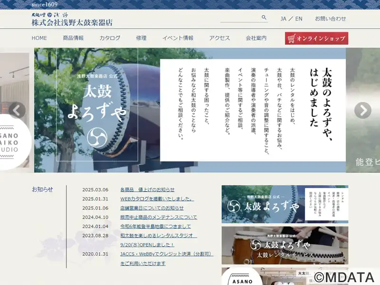380x285 pixels.
Task: Click the お知らせ section heading
Action: [42, 189]
